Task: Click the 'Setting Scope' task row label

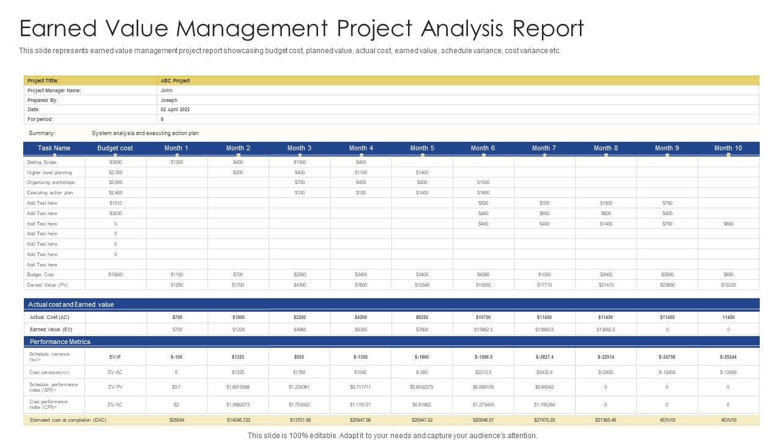Action: point(42,162)
